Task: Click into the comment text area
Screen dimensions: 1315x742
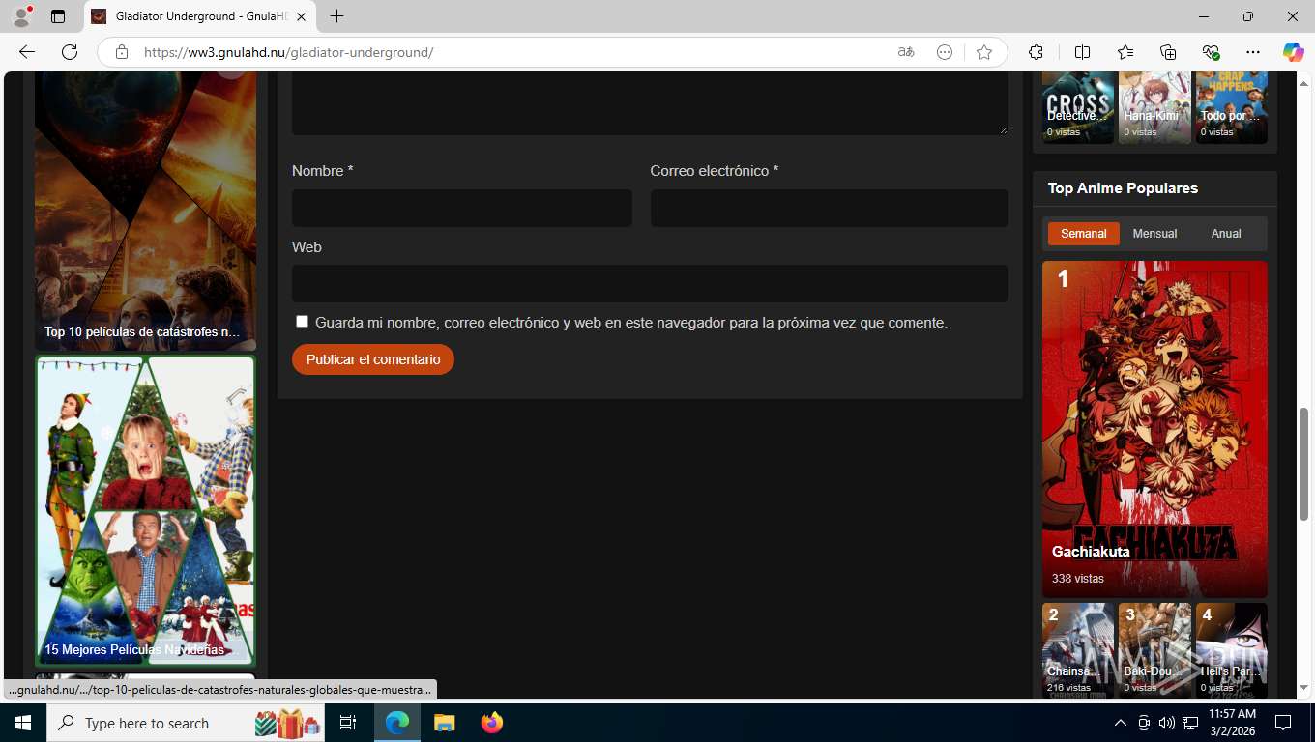Action: [650, 102]
